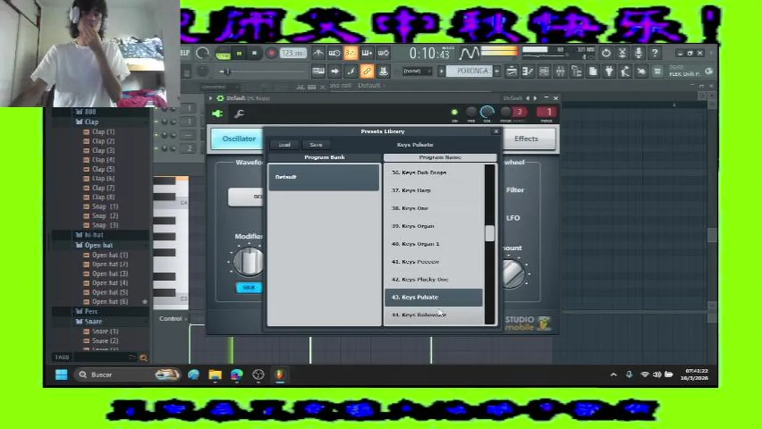762x429 pixels.
Task: Toggle the green plugin on light
Action: coord(454,112)
